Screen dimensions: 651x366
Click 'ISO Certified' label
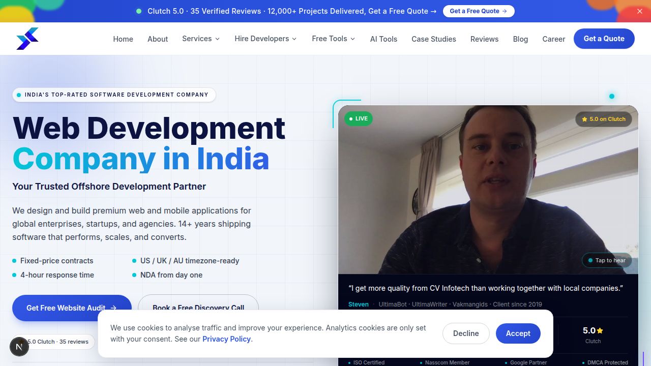369,362
